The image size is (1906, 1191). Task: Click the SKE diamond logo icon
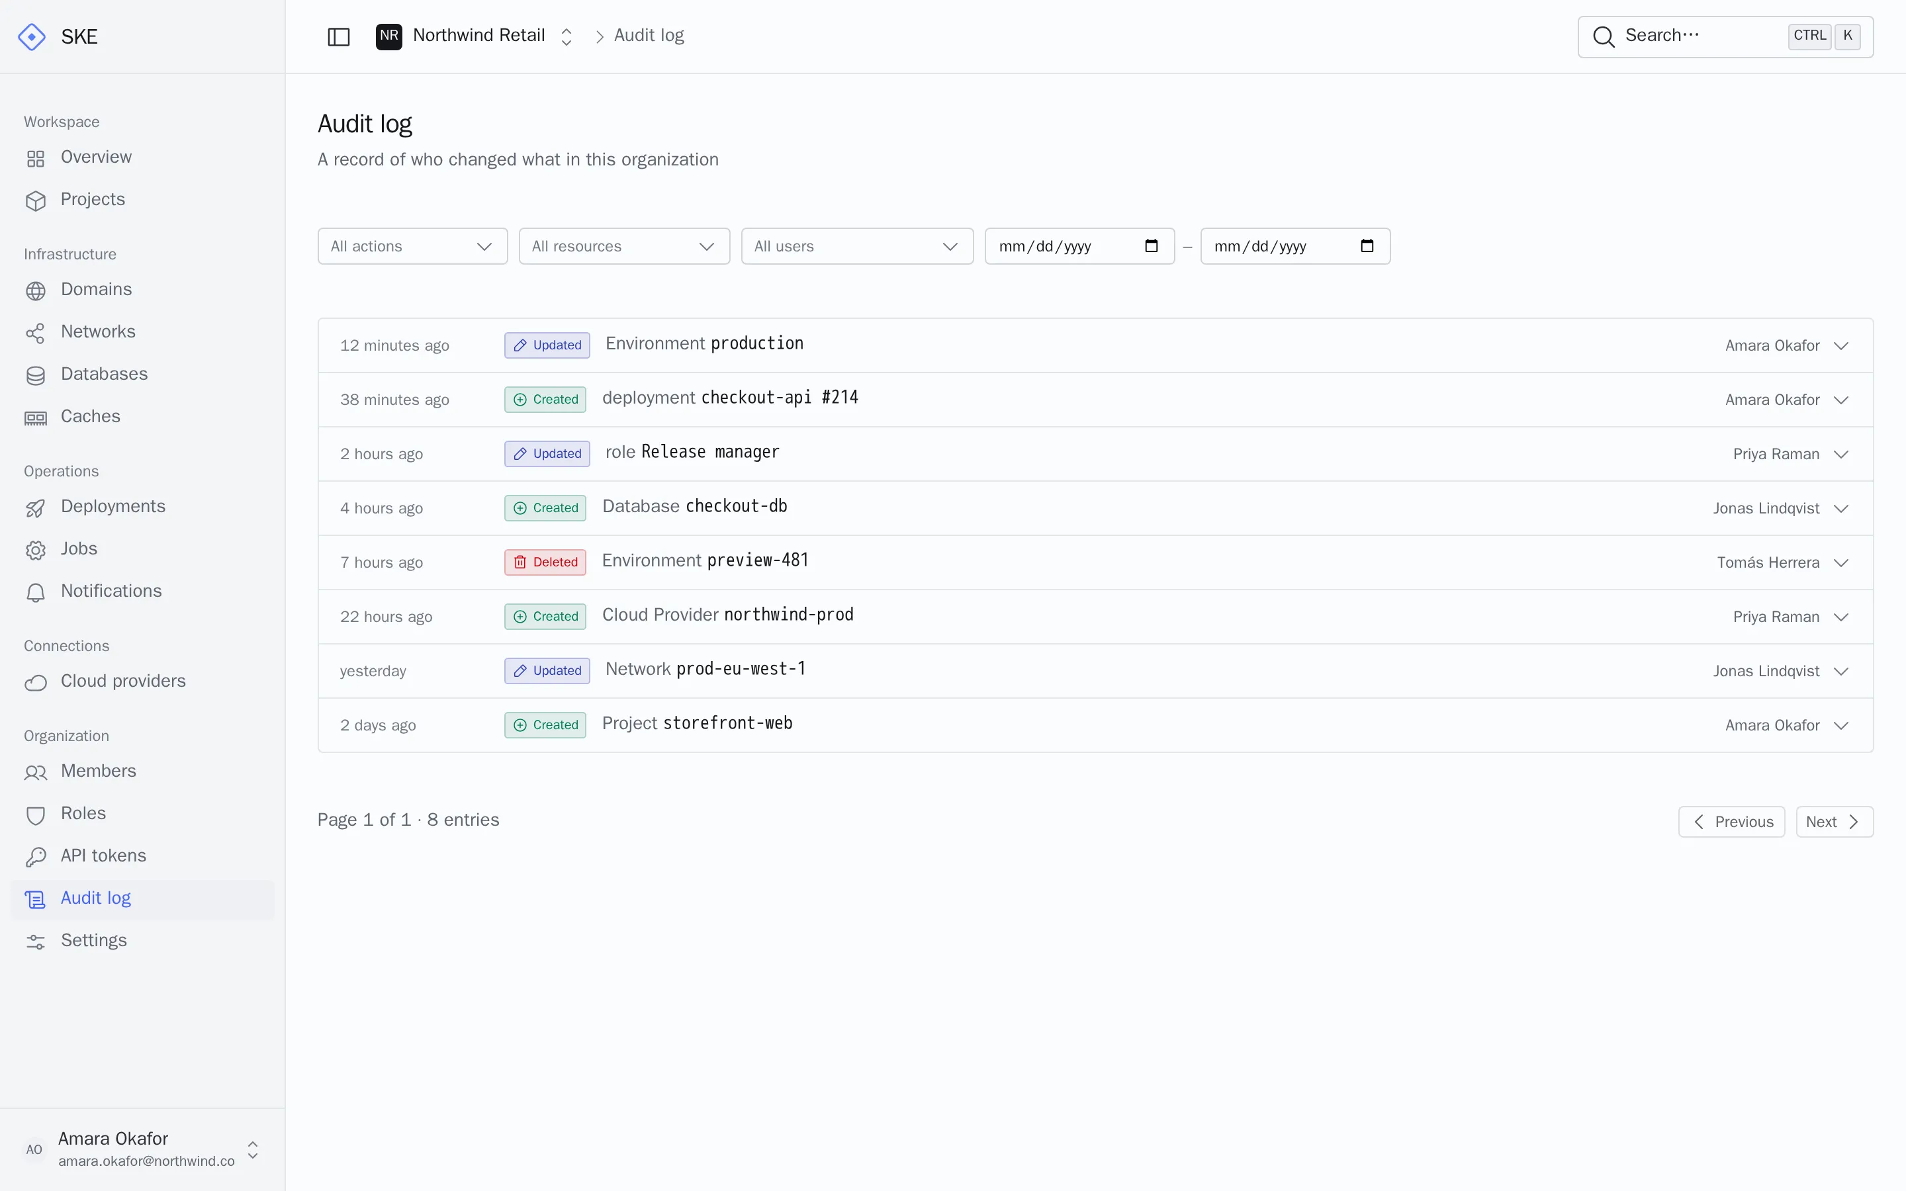(x=32, y=37)
